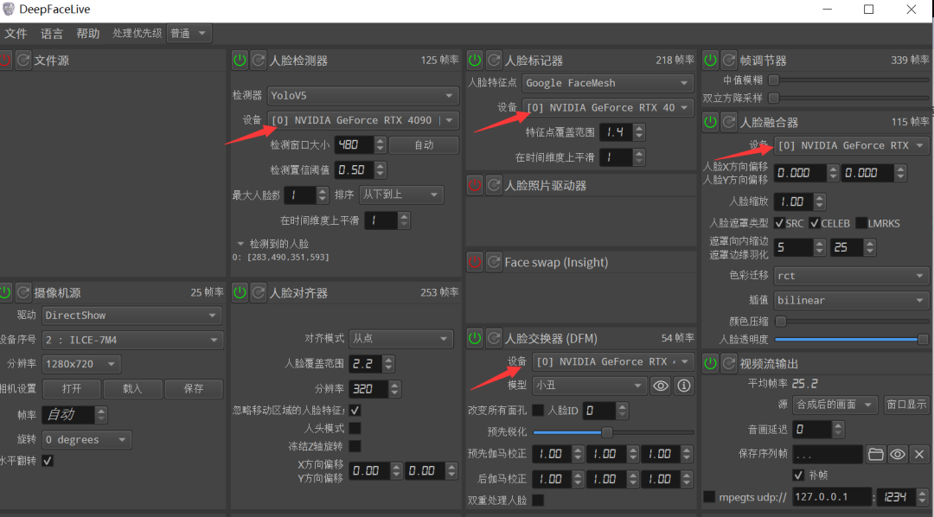The height and width of the screenshot is (517, 934).
Task: Reset the 人脸交换器 (DFM) module
Action: click(x=494, y=338)
